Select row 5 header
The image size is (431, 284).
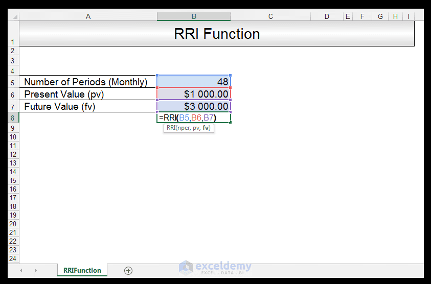[x=13, y=82]
